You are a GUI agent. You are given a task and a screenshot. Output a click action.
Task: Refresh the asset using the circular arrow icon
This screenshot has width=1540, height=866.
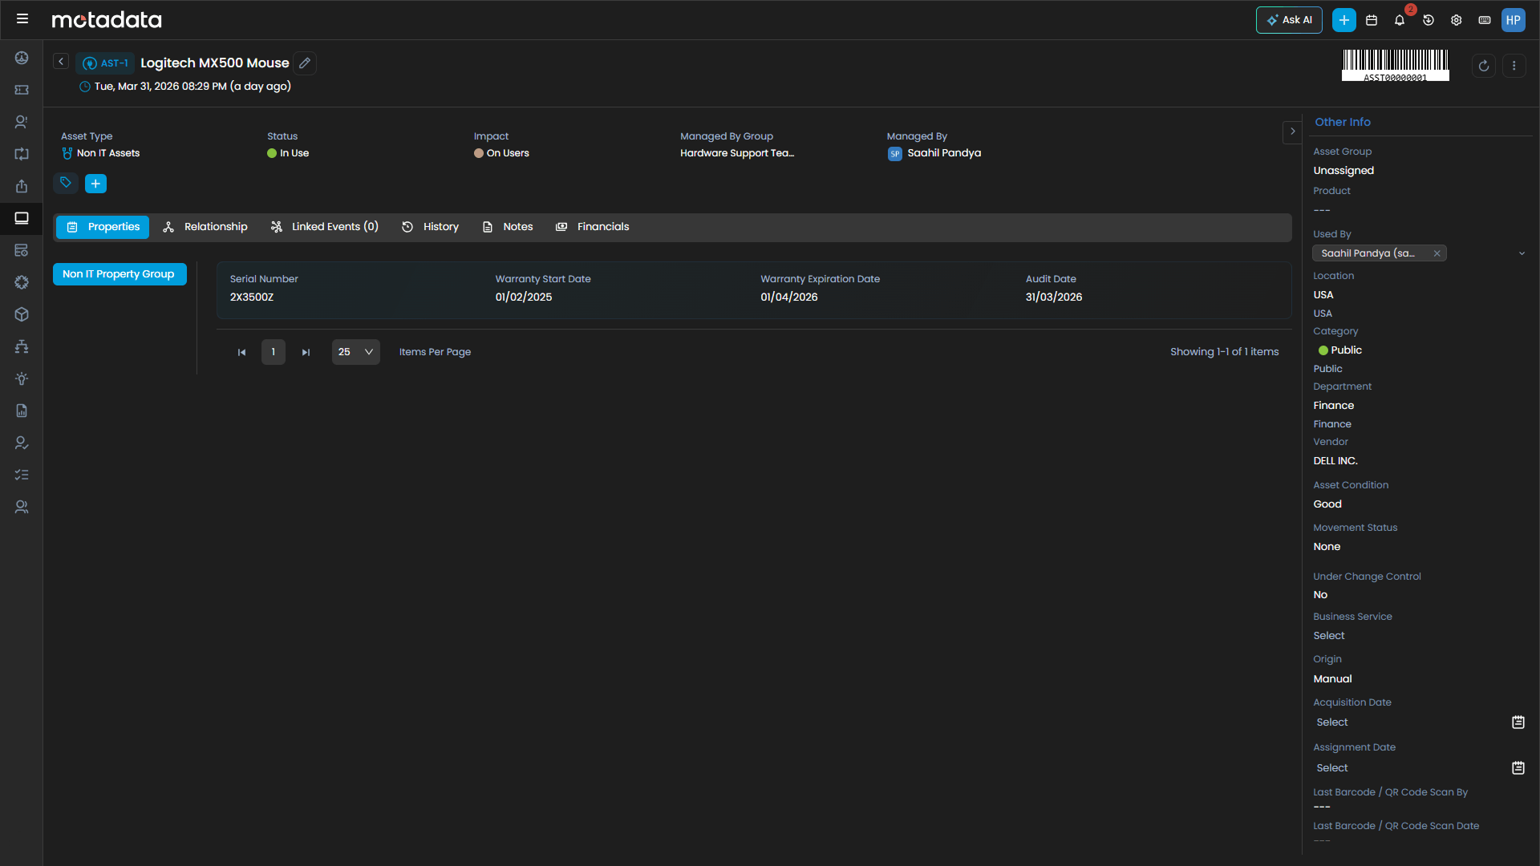point(1484,66)
